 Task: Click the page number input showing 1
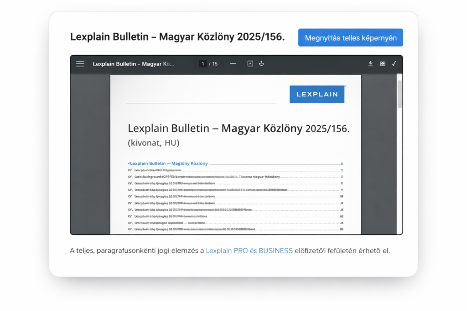click(202, 64)
